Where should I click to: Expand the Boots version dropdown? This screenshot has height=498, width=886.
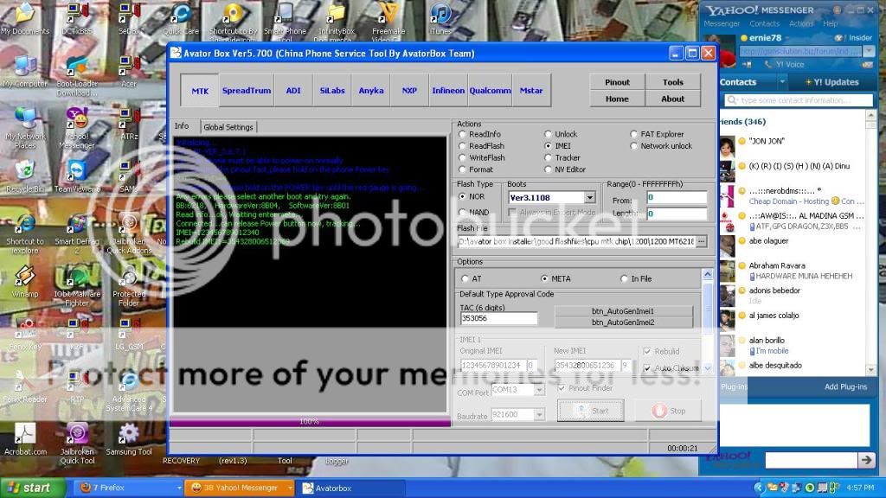point(589,198)
